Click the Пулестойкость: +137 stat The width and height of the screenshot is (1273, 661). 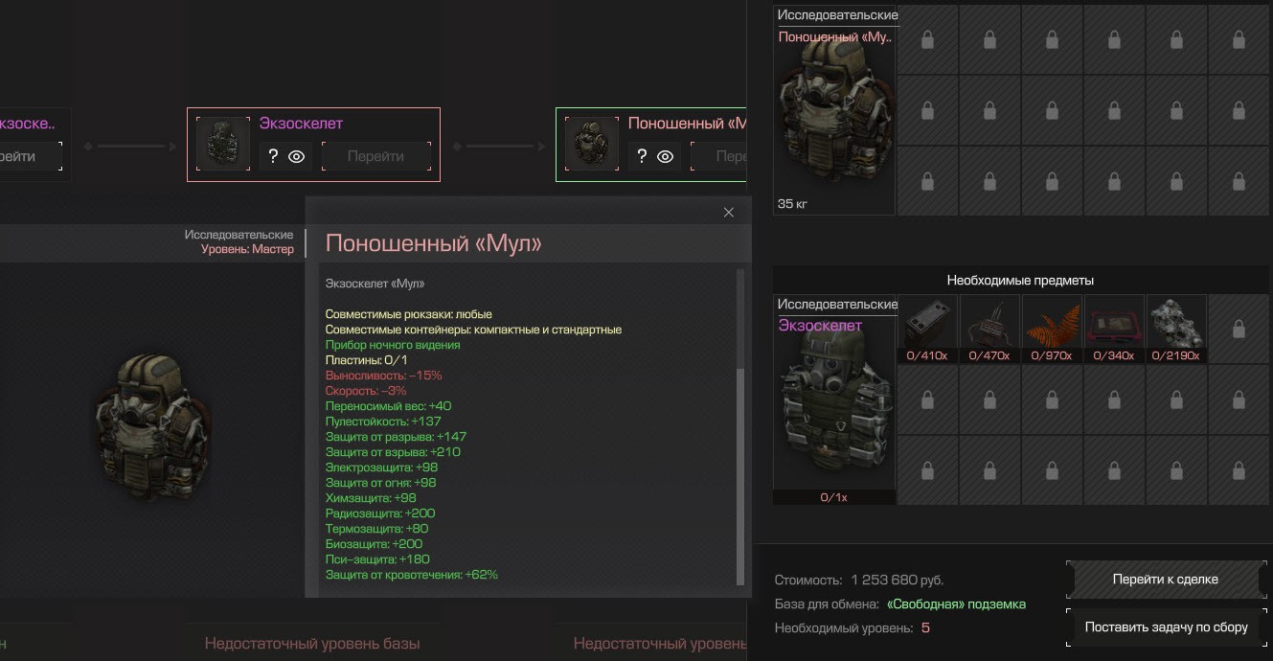(383, 422)
